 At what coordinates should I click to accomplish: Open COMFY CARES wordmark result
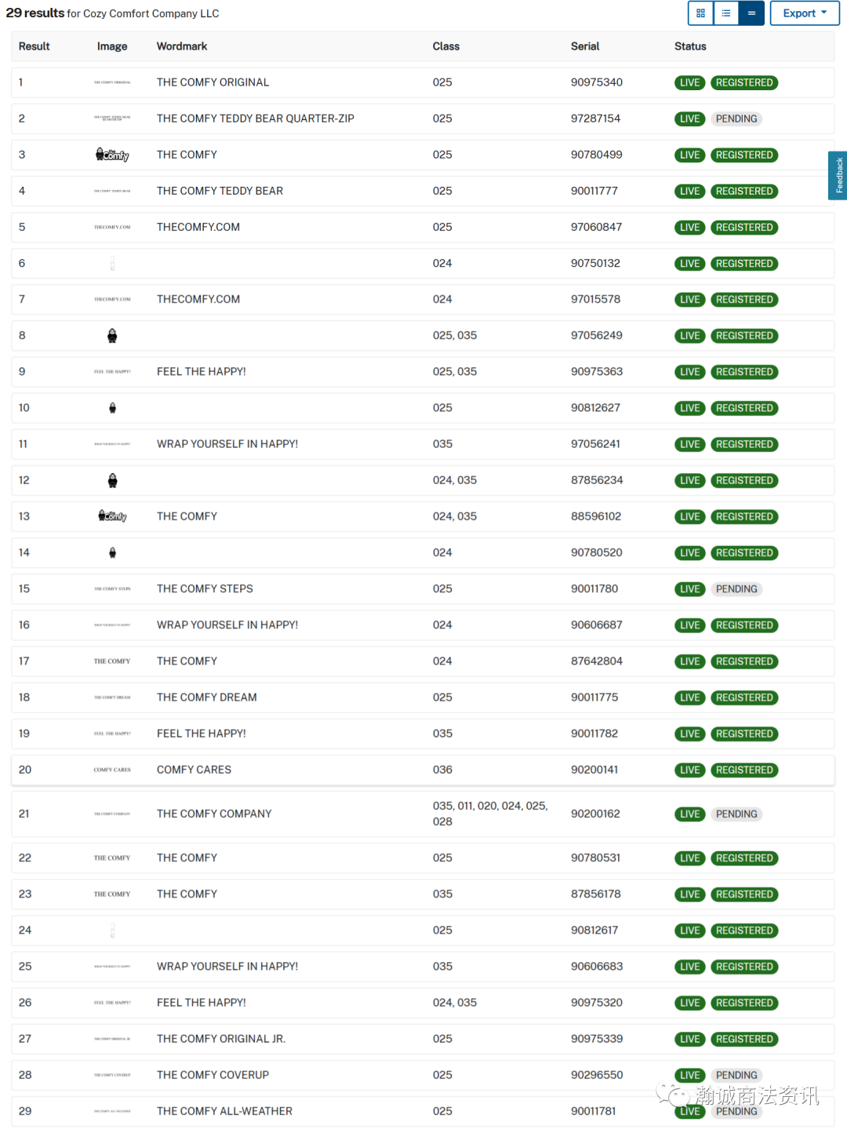point(194,770)
